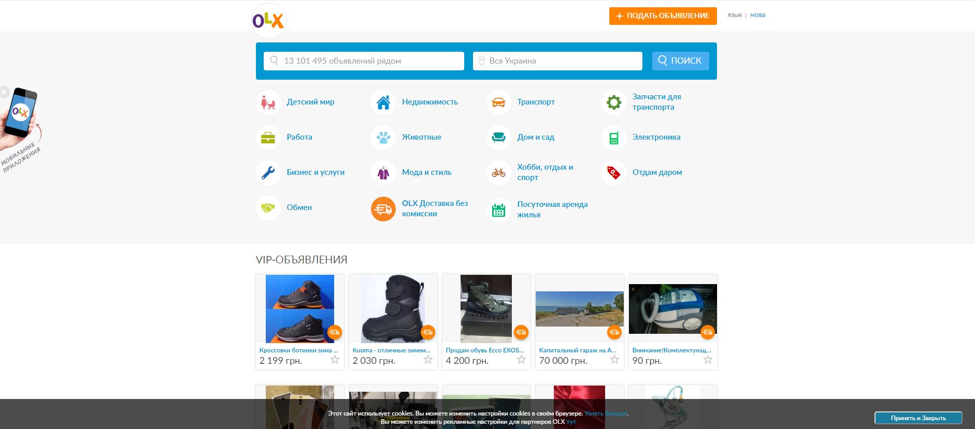Close the mobile apps promo banner
Screen dimensions: 975x429
pos(4,93)
